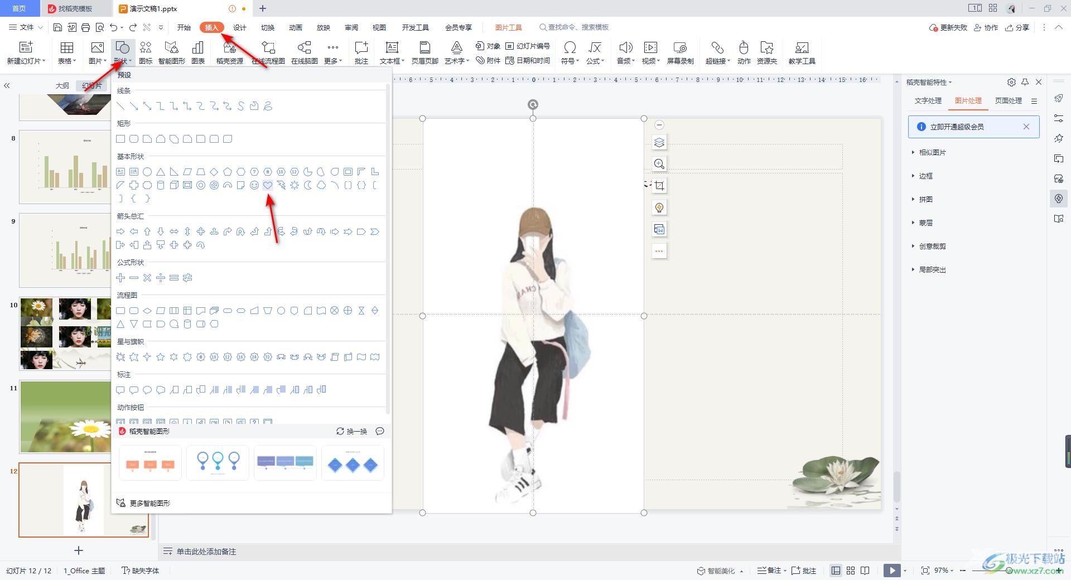
Task: Click the save icon in quick toolbar
Action: (57, 27)
